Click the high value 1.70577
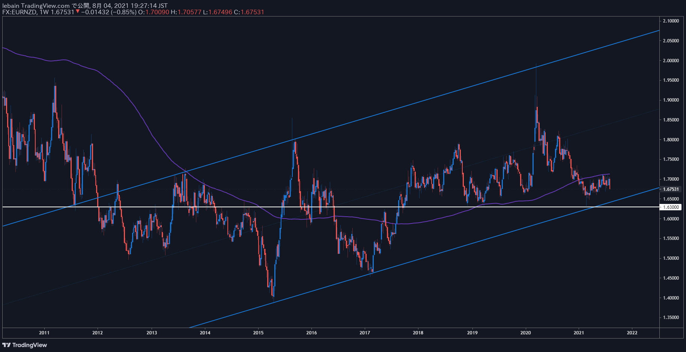Screen dimensions: 686x352 189,12
